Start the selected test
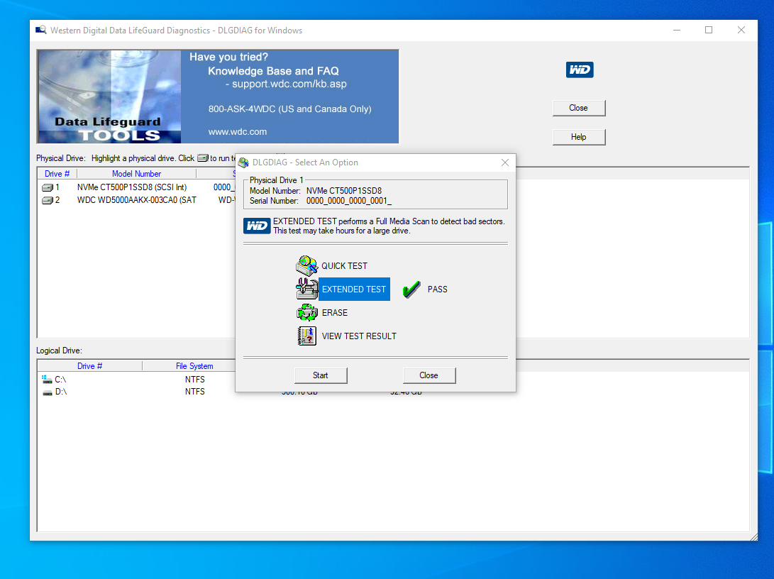This screenshot has width=774, height=579. [x=321, y=375]
